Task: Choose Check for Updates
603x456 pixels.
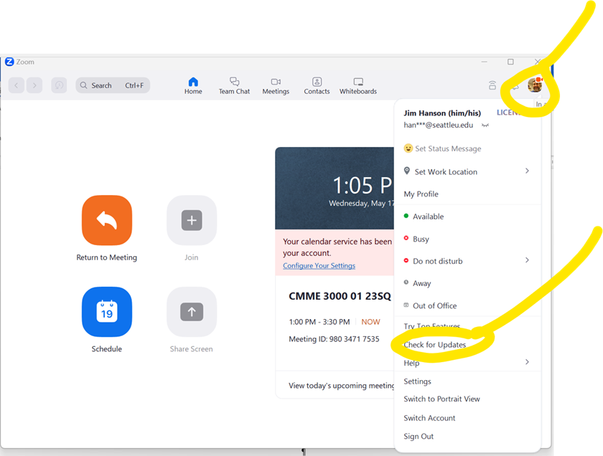Action: (434, 345)
